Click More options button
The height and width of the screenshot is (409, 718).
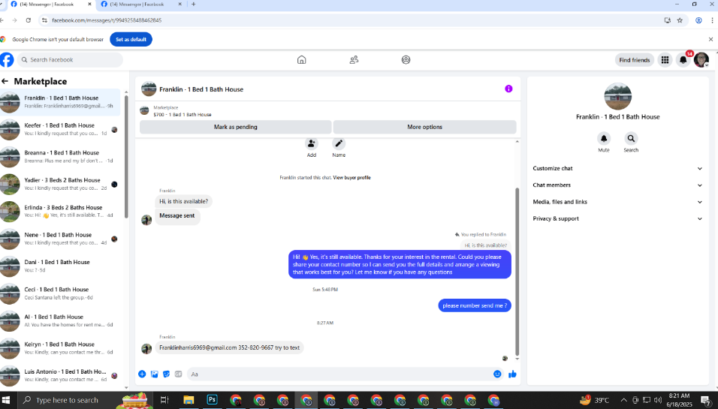click(424, 127)
